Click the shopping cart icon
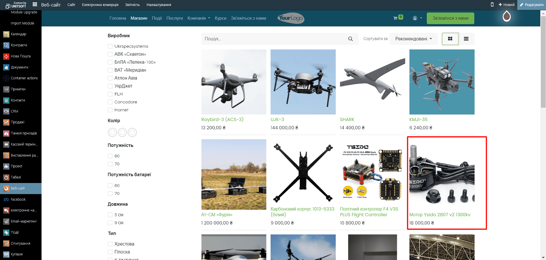The image size is (546, 260). [395, 18]
